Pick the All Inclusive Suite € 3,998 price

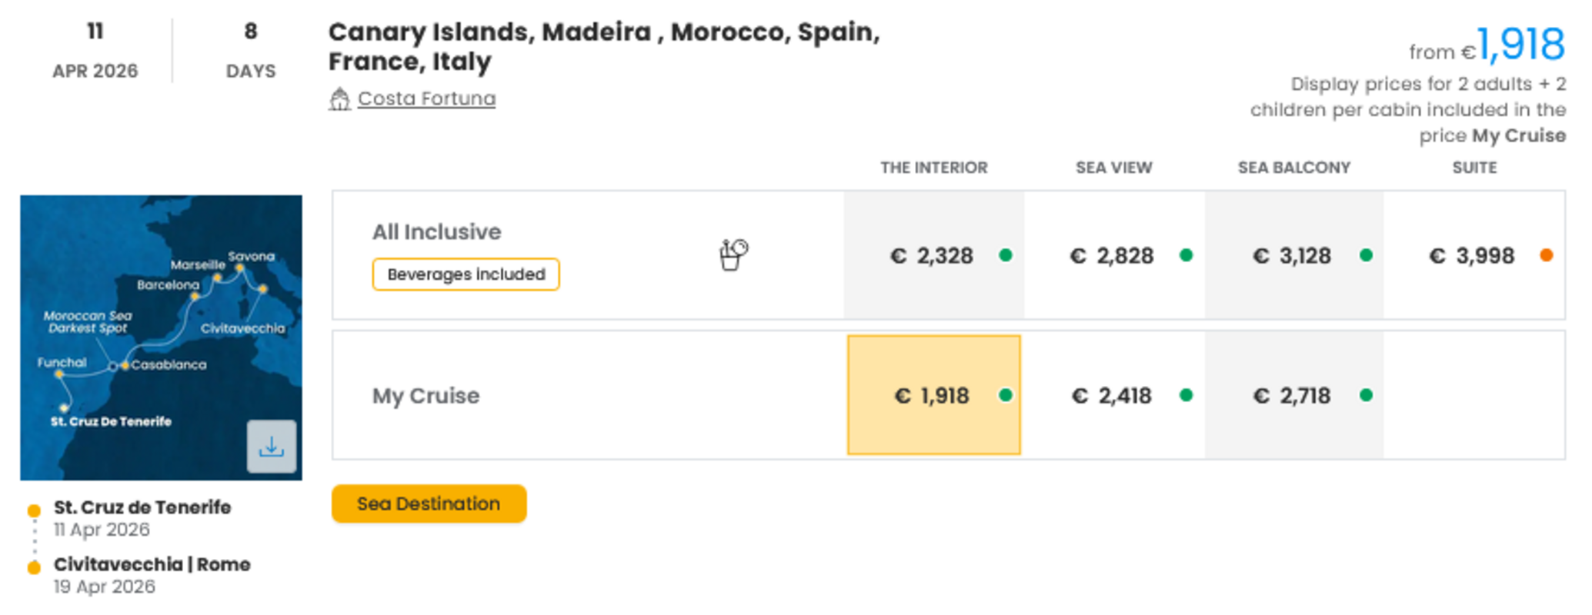pos(1471,255)
